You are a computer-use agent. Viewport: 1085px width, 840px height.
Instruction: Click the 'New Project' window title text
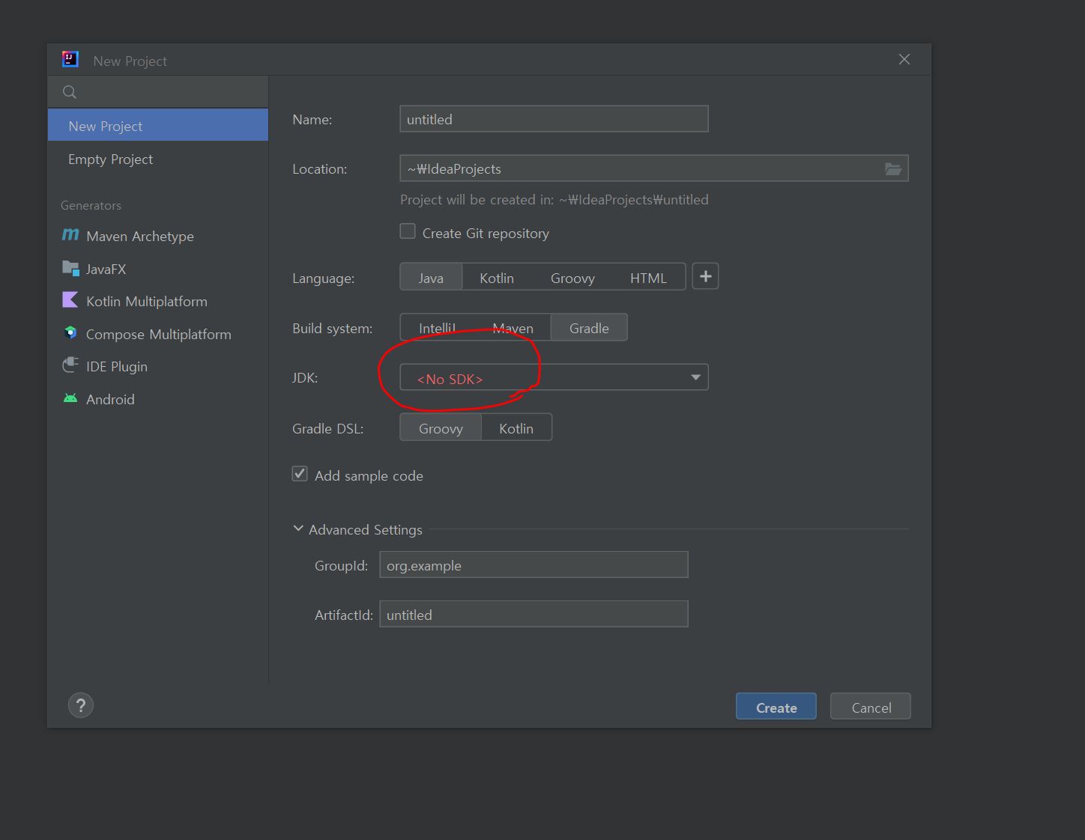130,61
